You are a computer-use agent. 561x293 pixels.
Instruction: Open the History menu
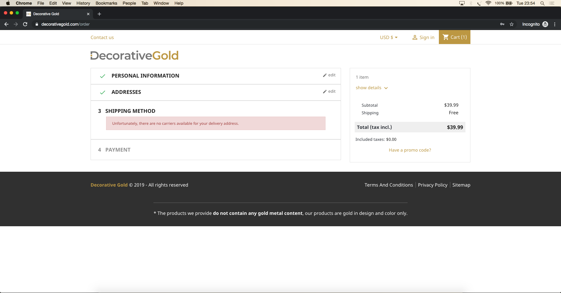tap(83, 3)
